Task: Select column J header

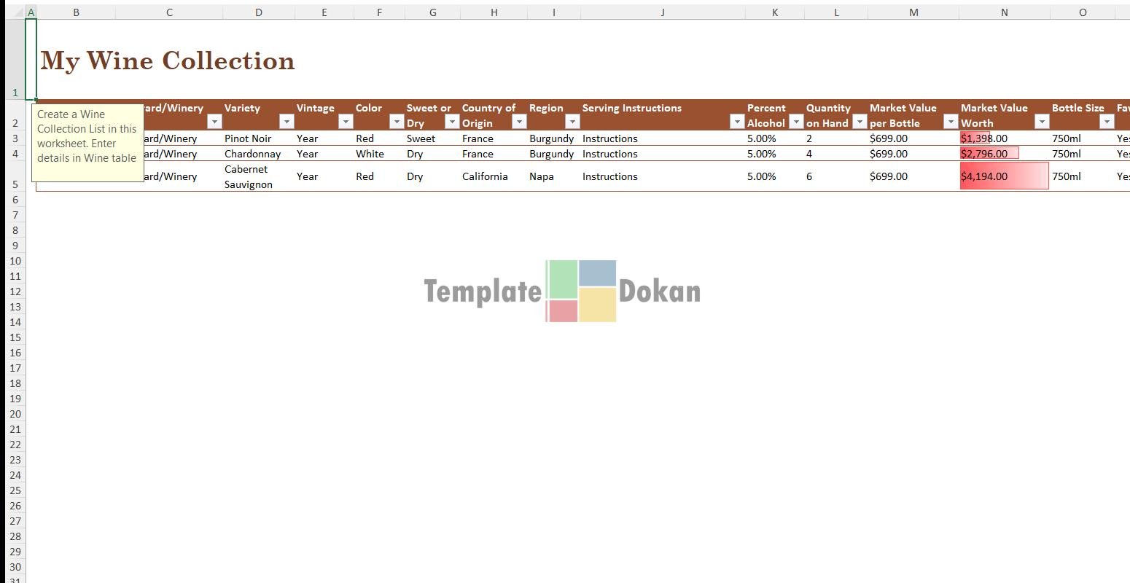Action: click(662, 12)
